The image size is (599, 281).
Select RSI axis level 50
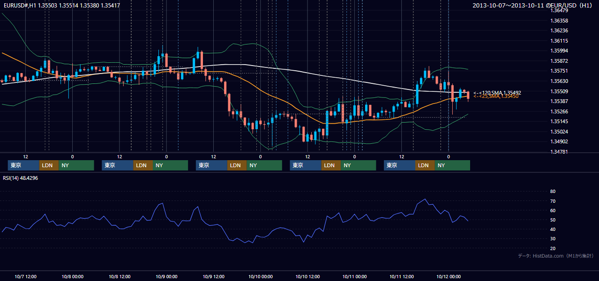click(553, 220)
